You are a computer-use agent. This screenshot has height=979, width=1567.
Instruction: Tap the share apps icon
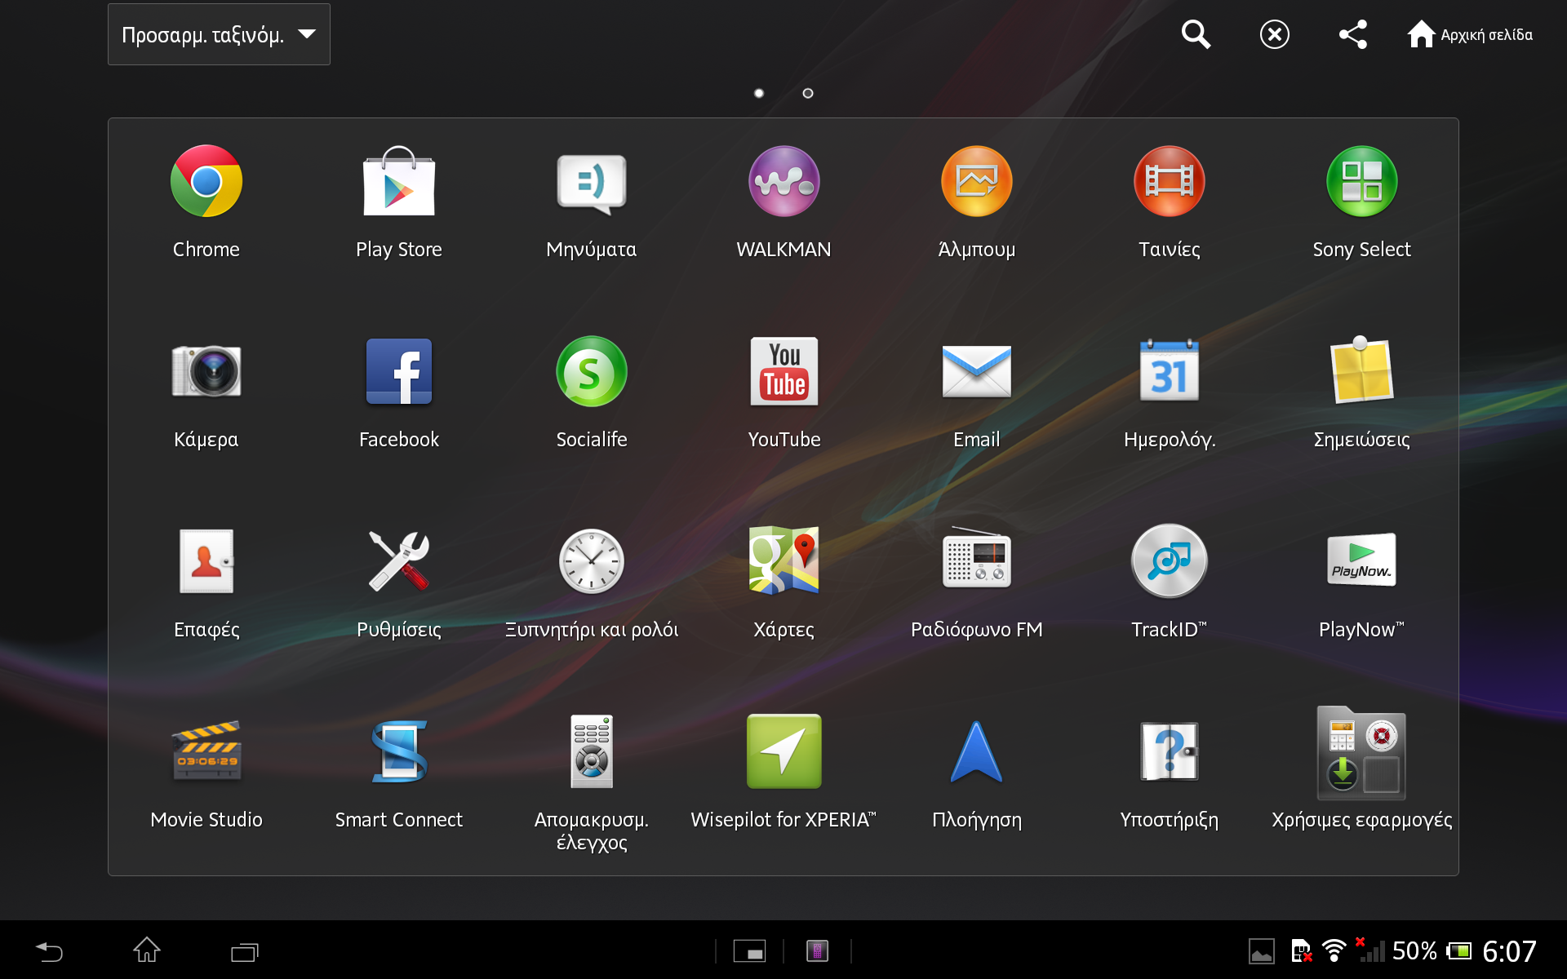1352,34
